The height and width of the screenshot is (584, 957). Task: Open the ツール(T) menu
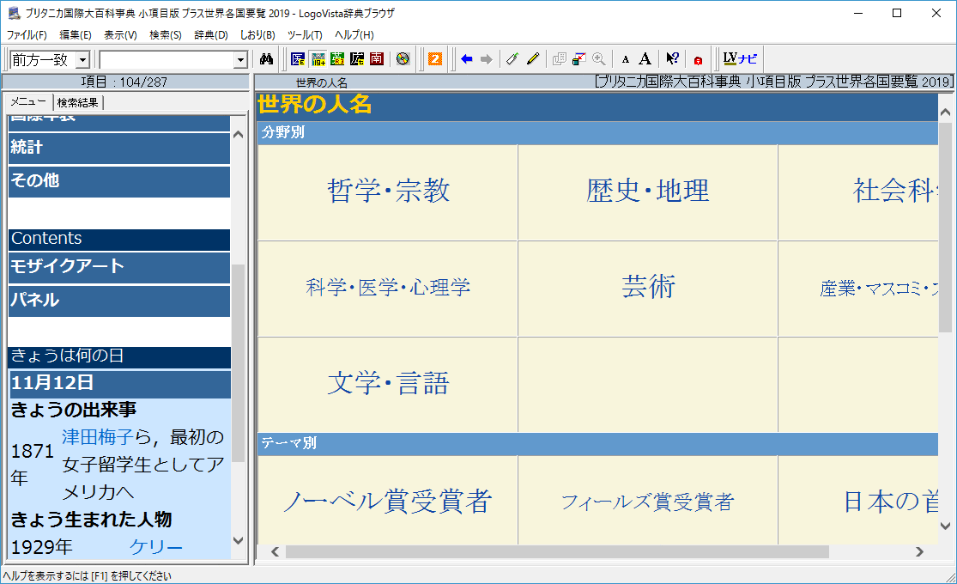(x=306, y=35)
